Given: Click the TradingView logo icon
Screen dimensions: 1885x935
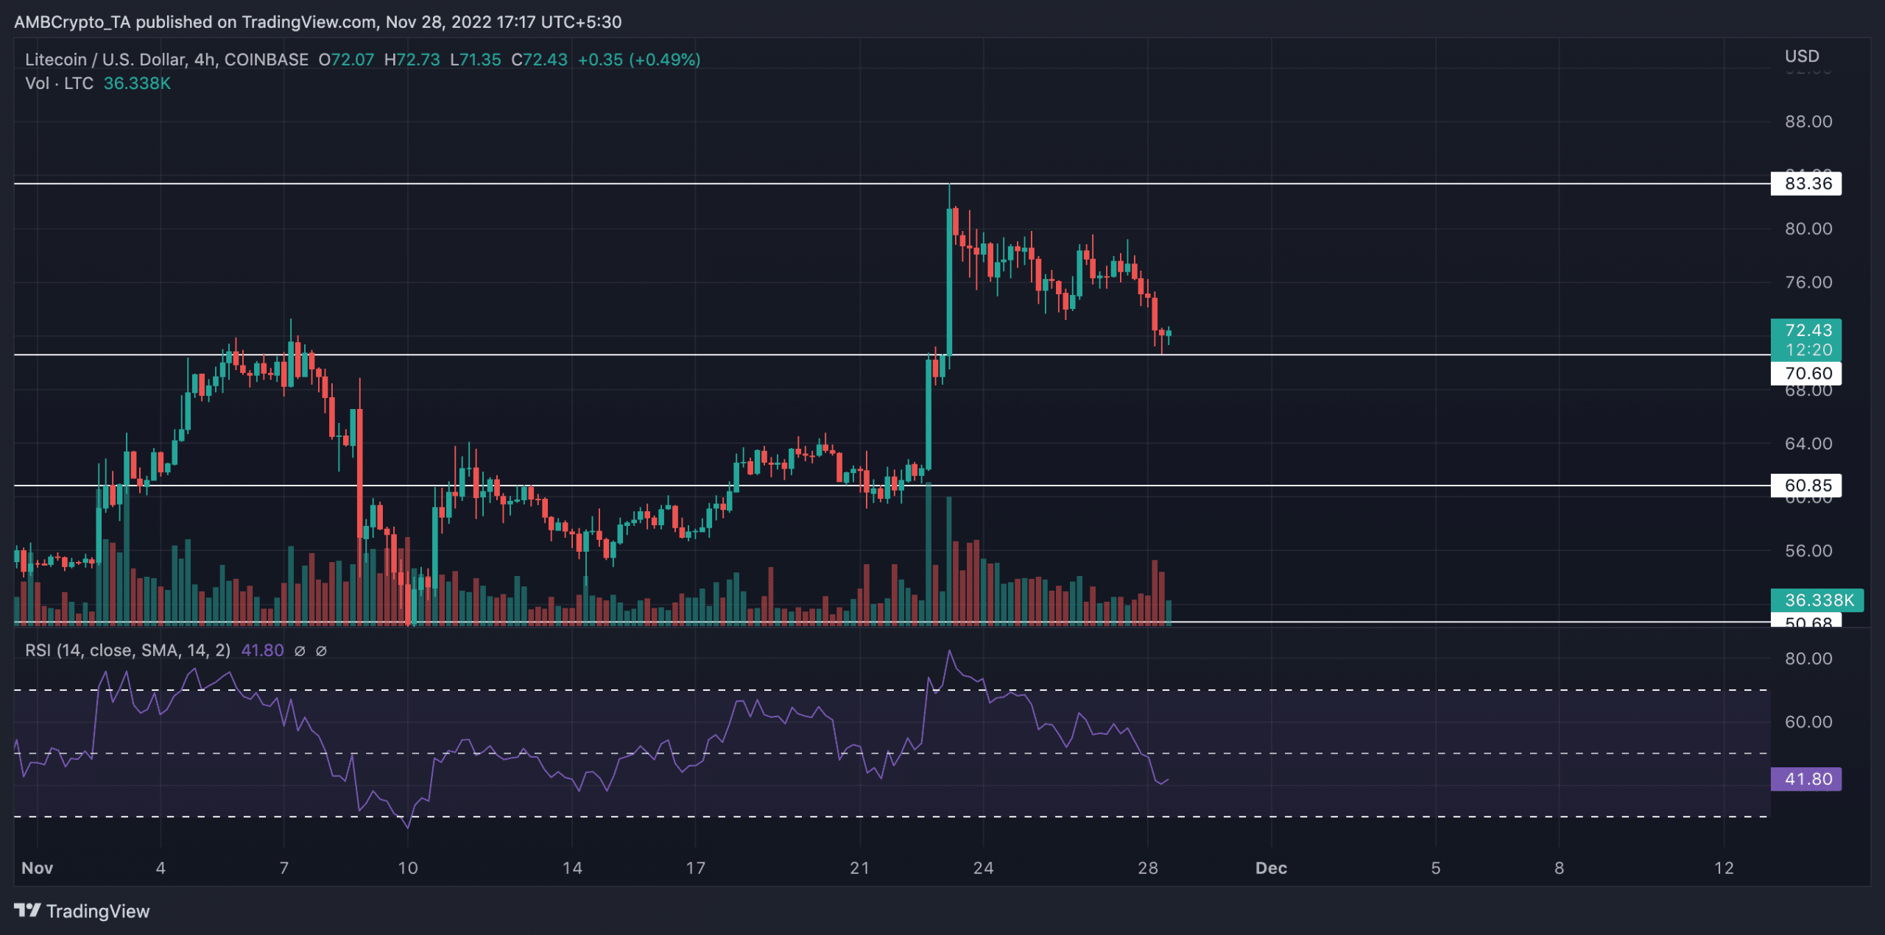Looking at the screenshot, I should click(x=27, y=911).
